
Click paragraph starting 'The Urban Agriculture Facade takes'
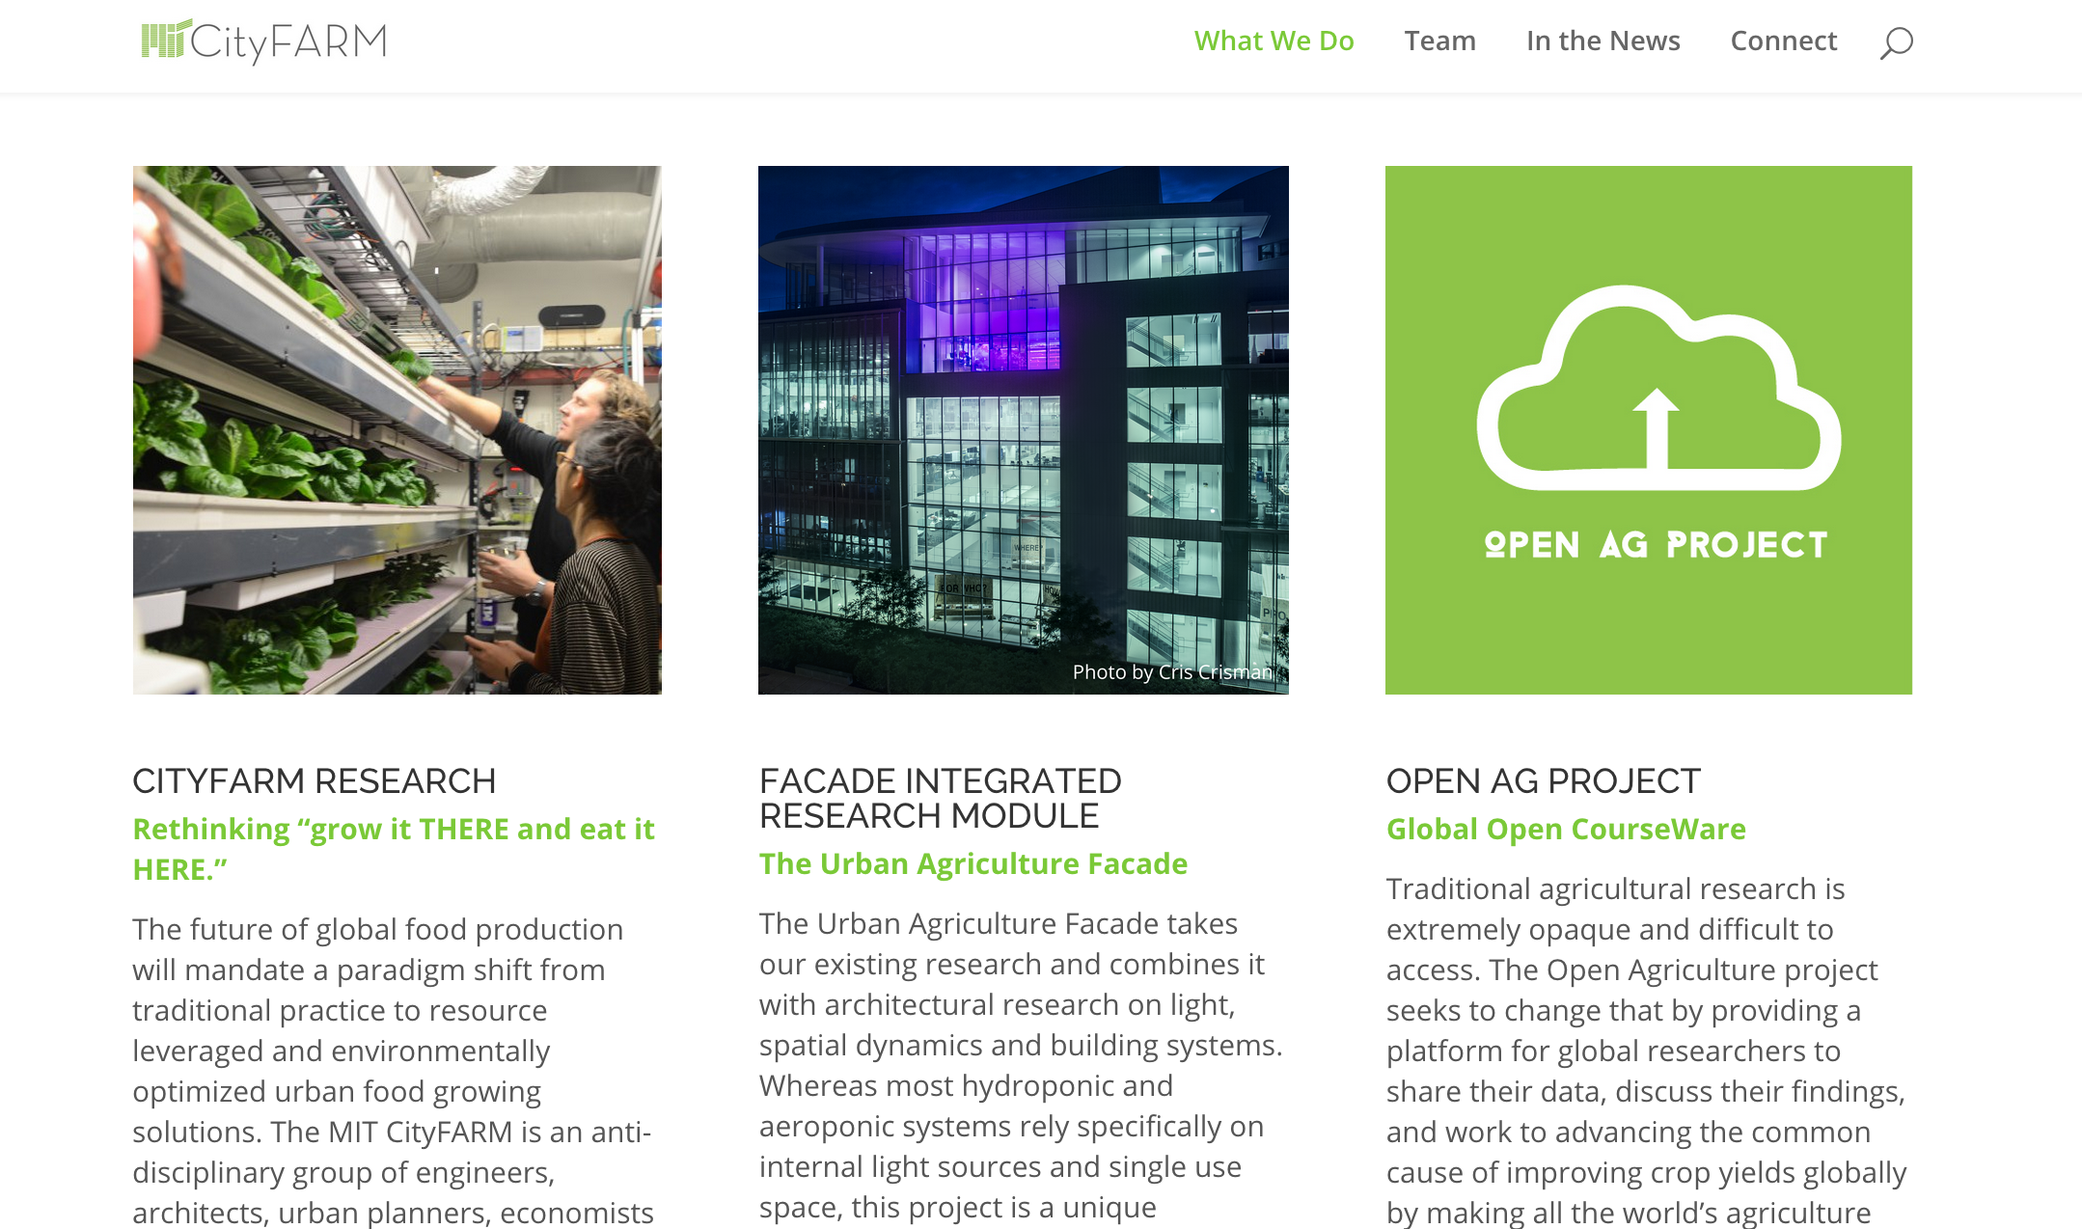click(x=1022, y=1066)
